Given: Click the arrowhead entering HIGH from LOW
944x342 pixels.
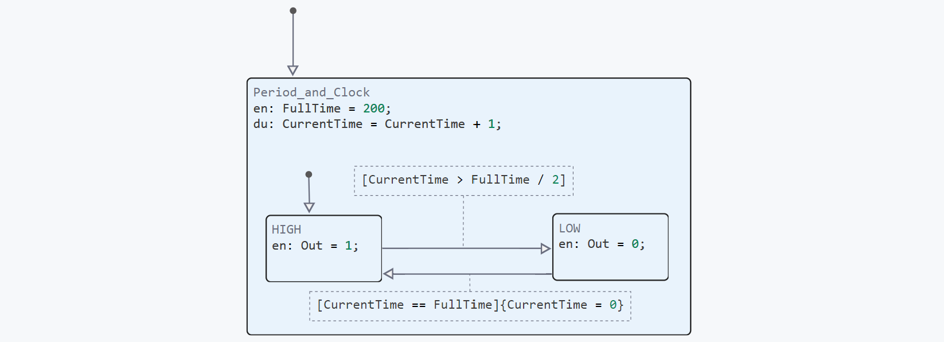Looking at the screenshot, I should [x=389, y=274].
